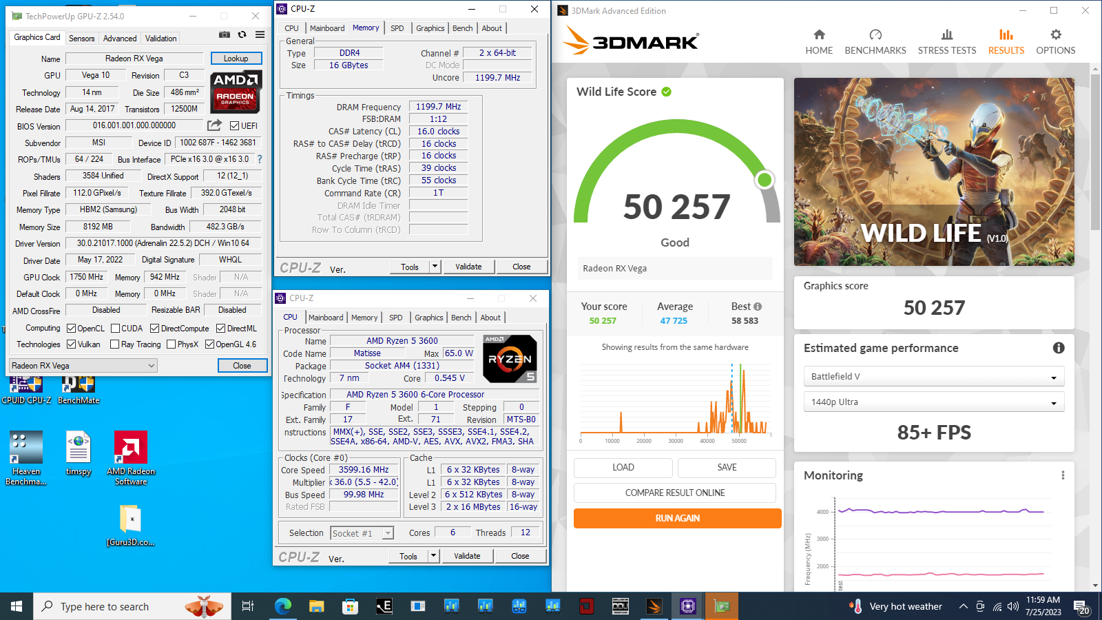Toggle UEFI checkbox in GPU-Z

tap(235, 126)
